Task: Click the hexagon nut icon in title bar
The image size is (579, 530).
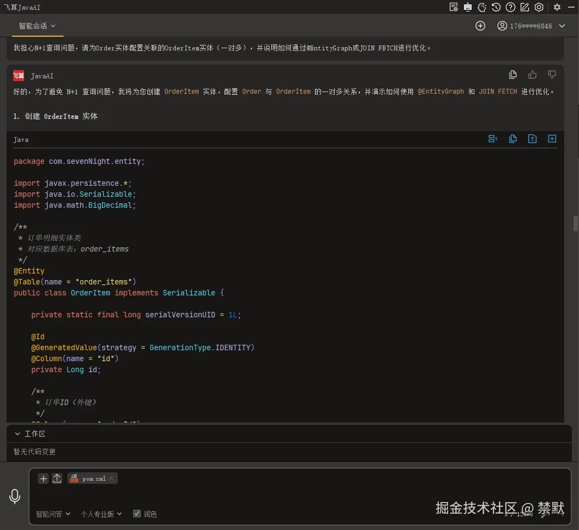Action: [539, 7]
